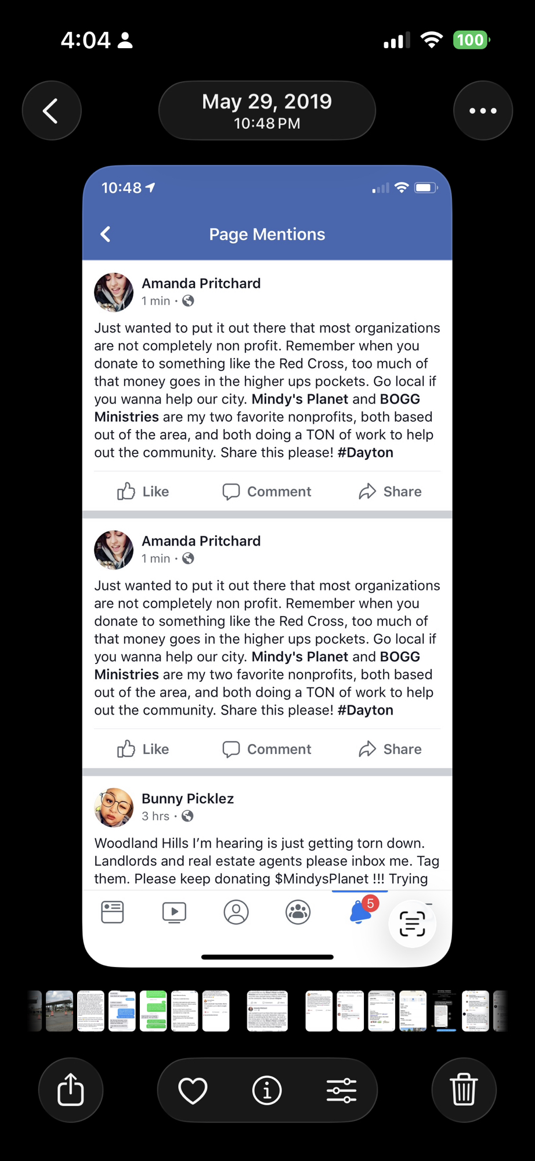This screenshot has height=1161, width=535.
Task: Delete the photo with the trash icon
Action: pos(464,1090)
